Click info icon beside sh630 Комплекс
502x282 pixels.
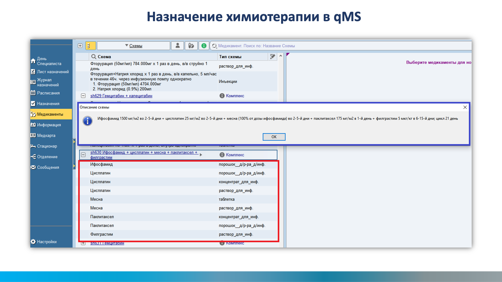222,155
